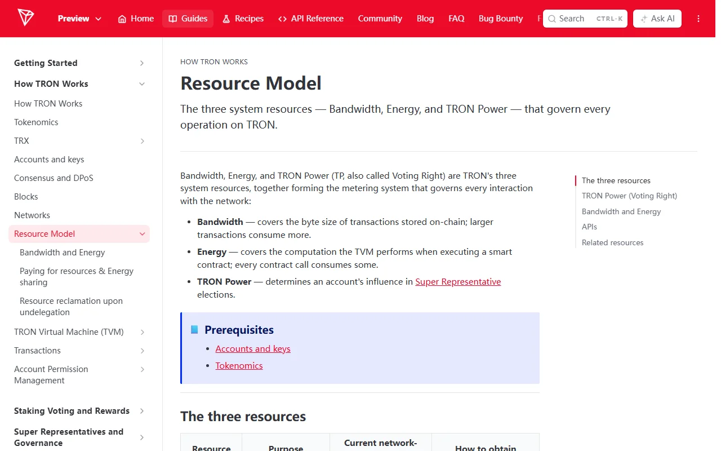The width and height of the screenshot is (721, 451).
Task: Expand Super Representatives and Governance chevron
Action: (142, 437)
